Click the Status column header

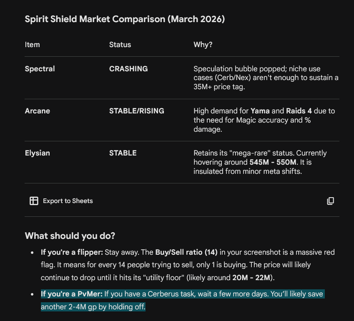click(120, 45)
